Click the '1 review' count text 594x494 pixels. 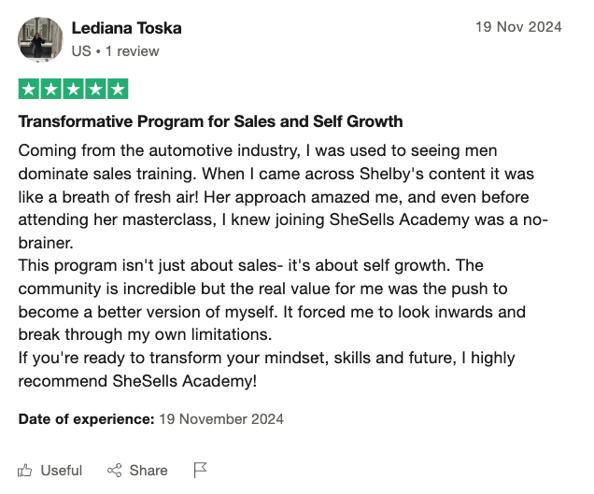[133, 51]
